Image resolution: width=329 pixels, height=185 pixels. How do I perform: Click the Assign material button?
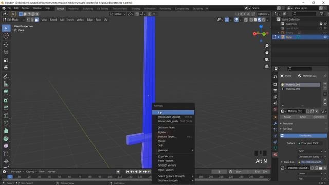coord(287,117)
